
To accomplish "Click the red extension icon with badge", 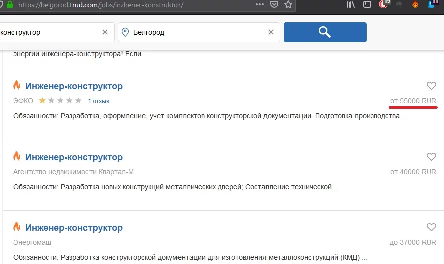I will (x=384, y=4).
